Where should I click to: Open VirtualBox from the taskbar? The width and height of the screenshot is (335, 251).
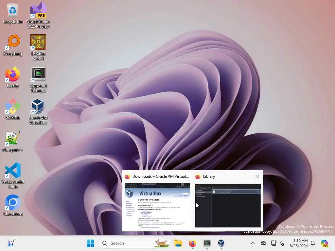[x=221, y=243]
